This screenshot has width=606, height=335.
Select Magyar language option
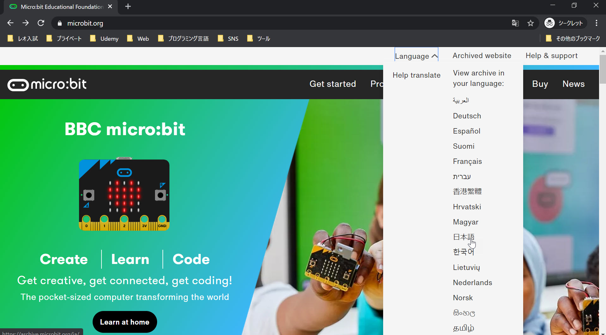pyautogui.click(x=466, y=222)
